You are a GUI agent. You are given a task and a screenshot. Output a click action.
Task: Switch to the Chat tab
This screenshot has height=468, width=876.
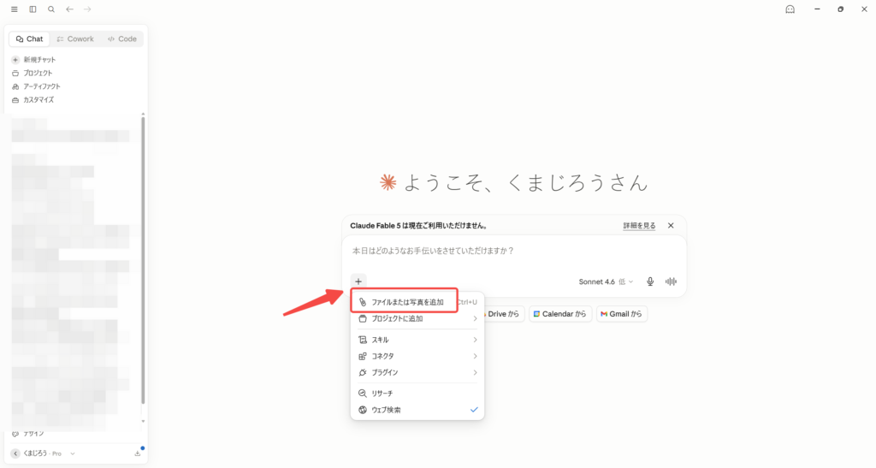(30, 39)
